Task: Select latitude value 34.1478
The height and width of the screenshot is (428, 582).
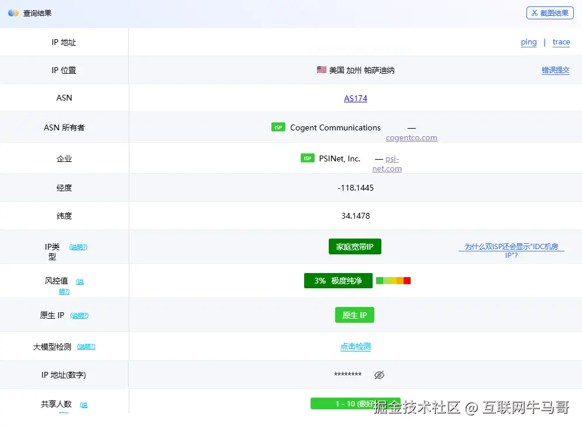Action: 356,216
